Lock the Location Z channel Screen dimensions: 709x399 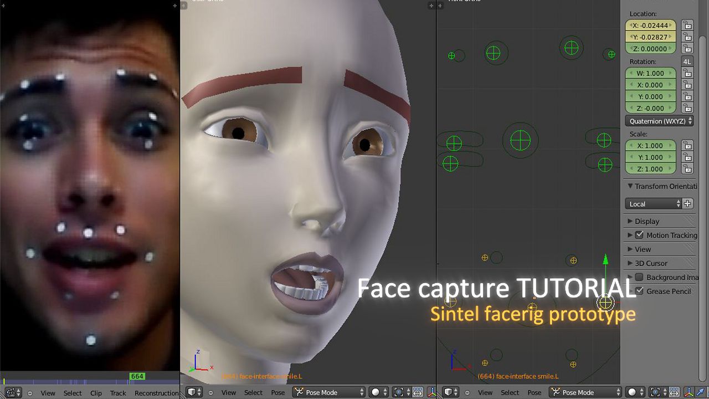point(687,49)
